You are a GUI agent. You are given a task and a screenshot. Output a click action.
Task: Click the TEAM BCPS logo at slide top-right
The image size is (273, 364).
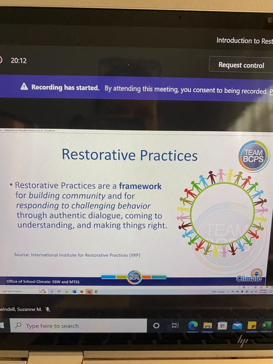point(254,156)
